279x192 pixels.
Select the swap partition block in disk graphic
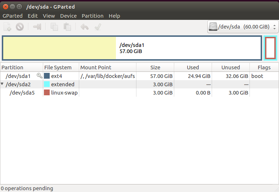click(x=270, y=48)
